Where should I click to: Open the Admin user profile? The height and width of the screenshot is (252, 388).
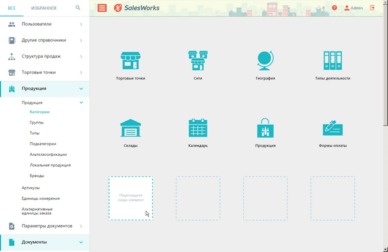click(353, 8)
